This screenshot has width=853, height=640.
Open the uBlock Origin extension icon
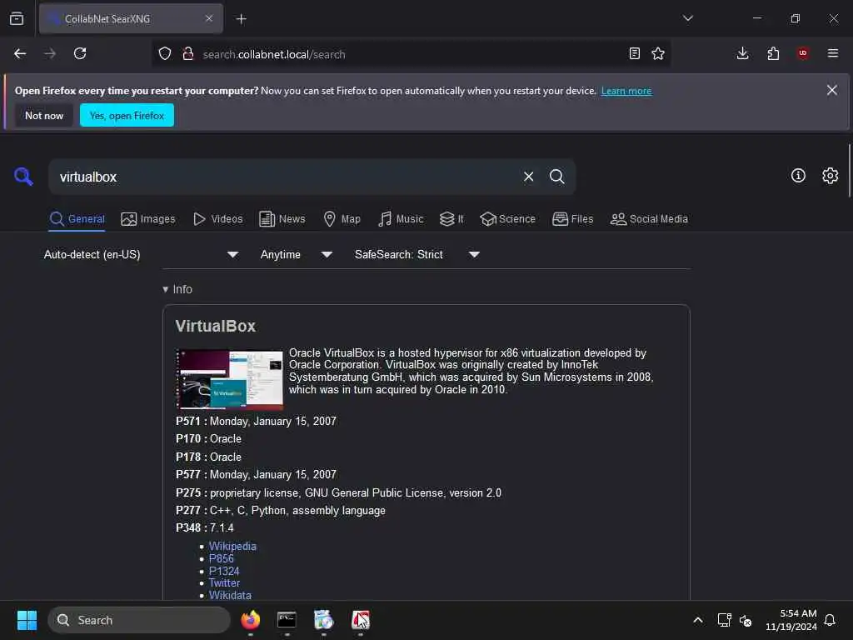[803, 53]
